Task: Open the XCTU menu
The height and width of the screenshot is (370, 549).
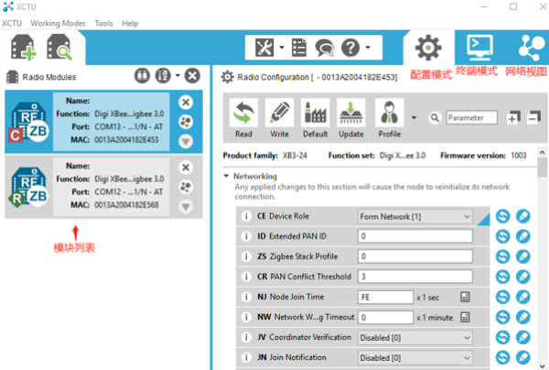Action: [12, 24]
